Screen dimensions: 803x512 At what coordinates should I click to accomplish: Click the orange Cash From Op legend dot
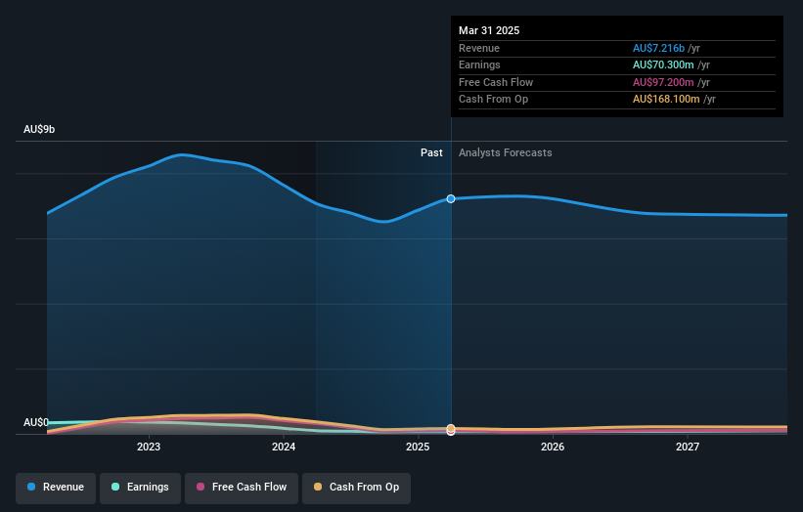click(x=318, y=487)
